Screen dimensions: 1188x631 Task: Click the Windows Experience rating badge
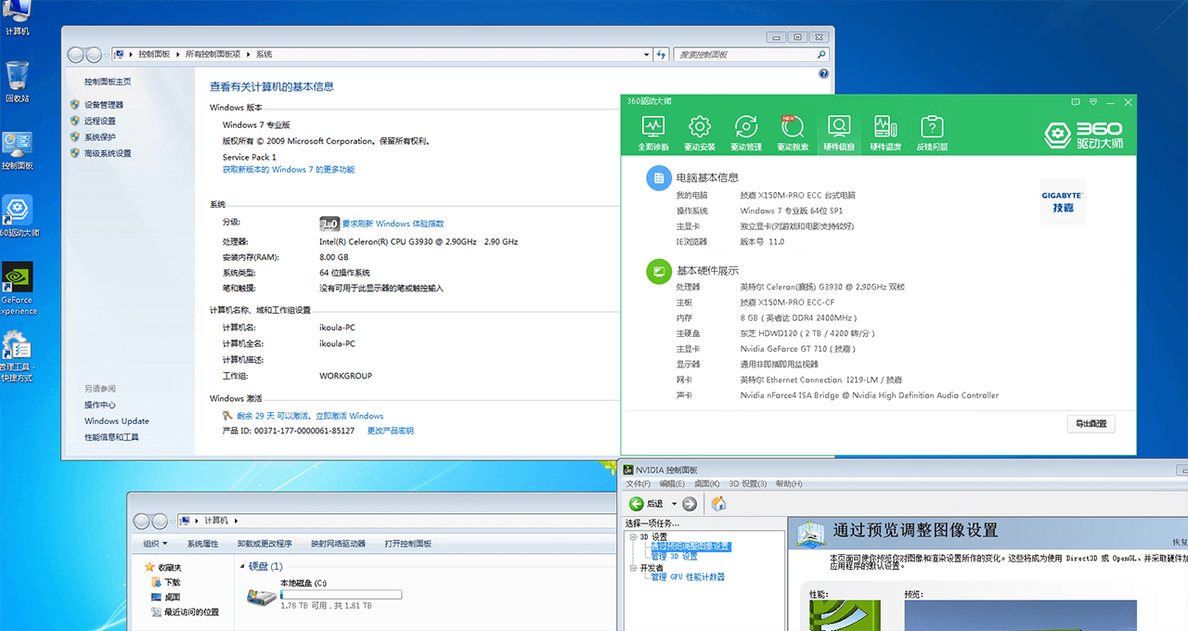(x=329, y=224)
